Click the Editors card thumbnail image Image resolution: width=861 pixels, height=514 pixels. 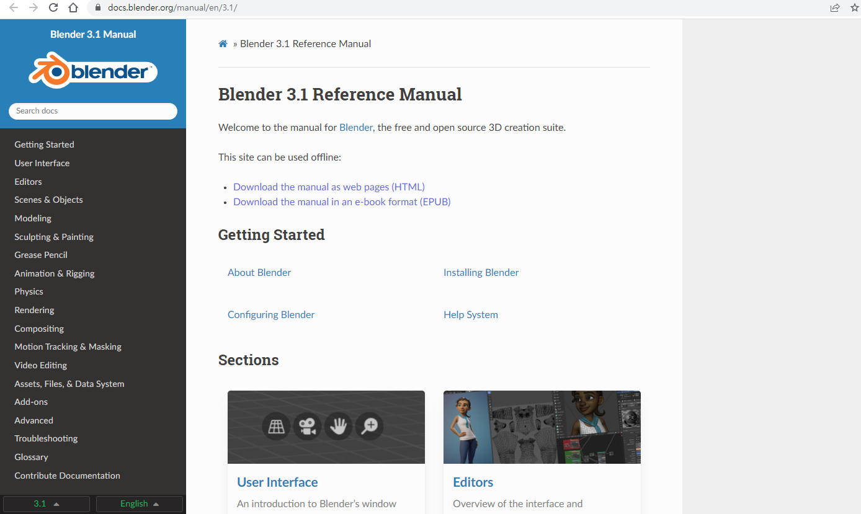(542, 427)
